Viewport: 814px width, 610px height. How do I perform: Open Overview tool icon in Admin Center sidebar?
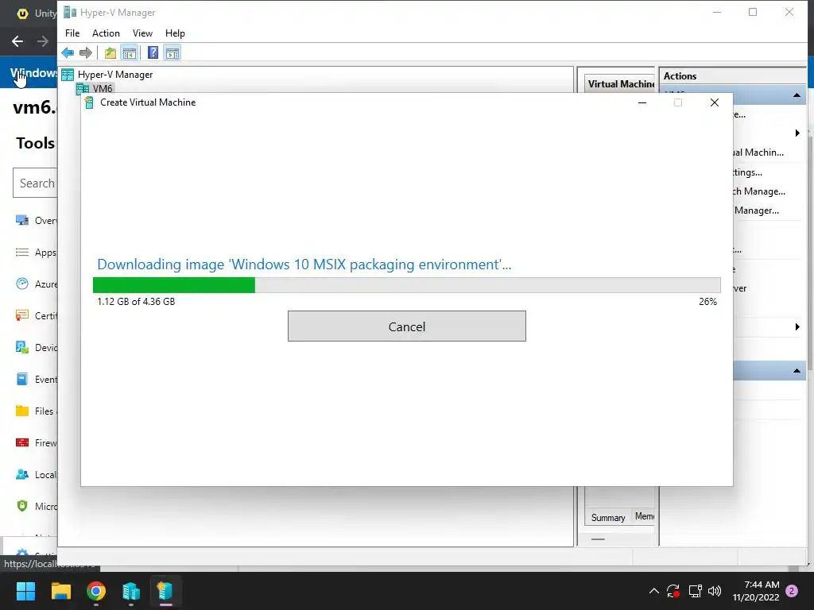[21, 221]
